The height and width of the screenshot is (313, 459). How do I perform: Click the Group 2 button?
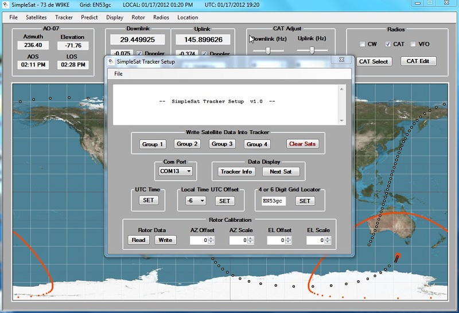point(188,144)
